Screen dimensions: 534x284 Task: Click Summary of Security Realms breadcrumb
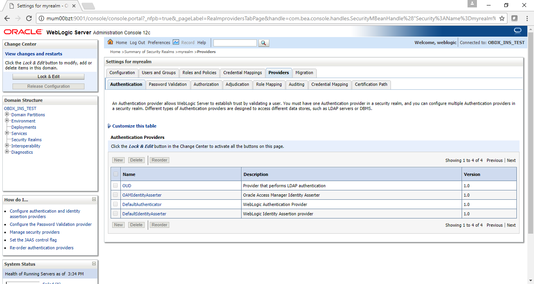pos(149,52)
